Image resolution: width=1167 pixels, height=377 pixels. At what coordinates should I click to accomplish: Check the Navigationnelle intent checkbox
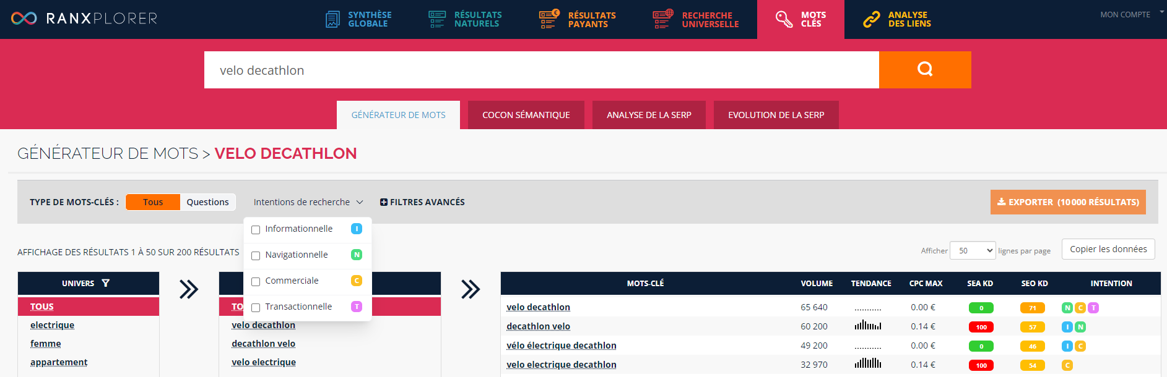tap(256, 256)
